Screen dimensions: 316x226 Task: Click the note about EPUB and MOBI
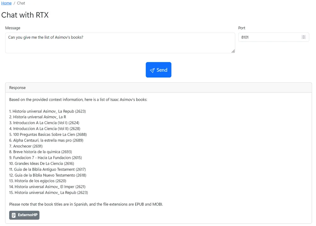(x=86, y=204)
